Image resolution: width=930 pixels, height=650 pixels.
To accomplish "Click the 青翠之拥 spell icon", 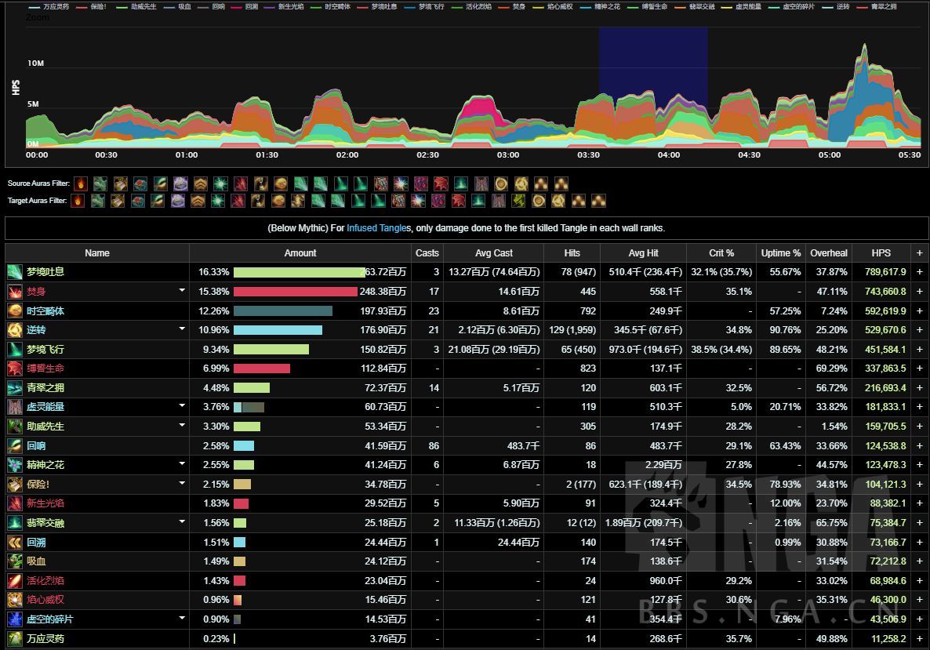I will pyautogui.click(x=15, y=388).
